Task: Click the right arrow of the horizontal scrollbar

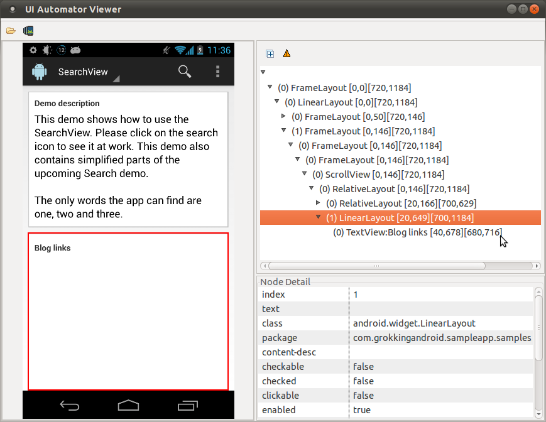Action: click(537, 266)
